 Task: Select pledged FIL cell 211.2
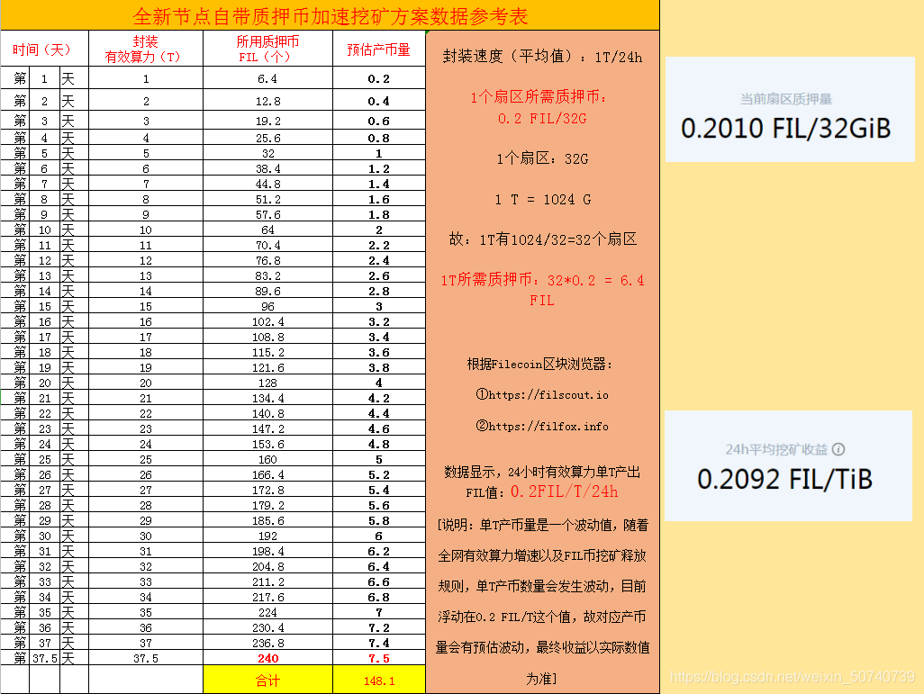(x=267, y=582)
